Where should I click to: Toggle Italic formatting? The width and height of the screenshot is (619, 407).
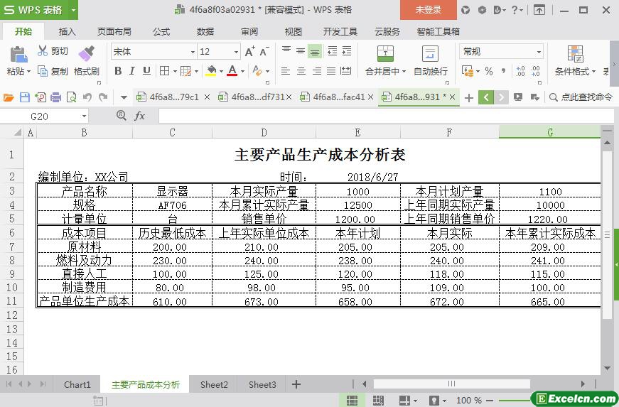[x=132, y=71]
